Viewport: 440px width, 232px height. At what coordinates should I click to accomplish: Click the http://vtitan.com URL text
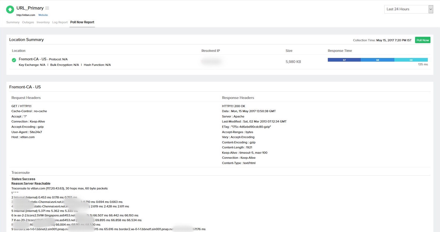[26, 15]
